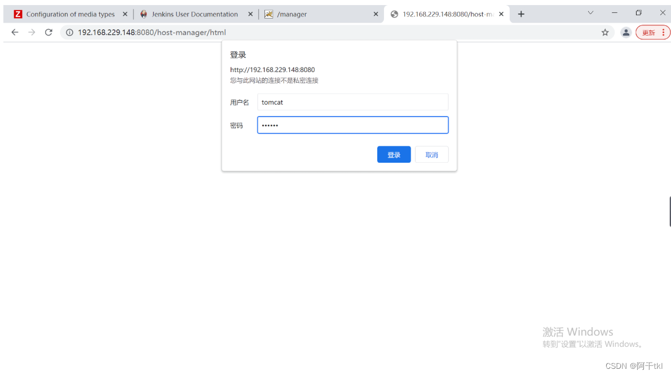
Task: Click the 登录 dialog title
Action: (x=238, y=55)
